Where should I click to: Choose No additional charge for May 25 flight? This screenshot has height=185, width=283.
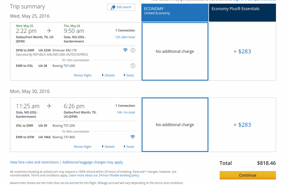coord(175,51)
